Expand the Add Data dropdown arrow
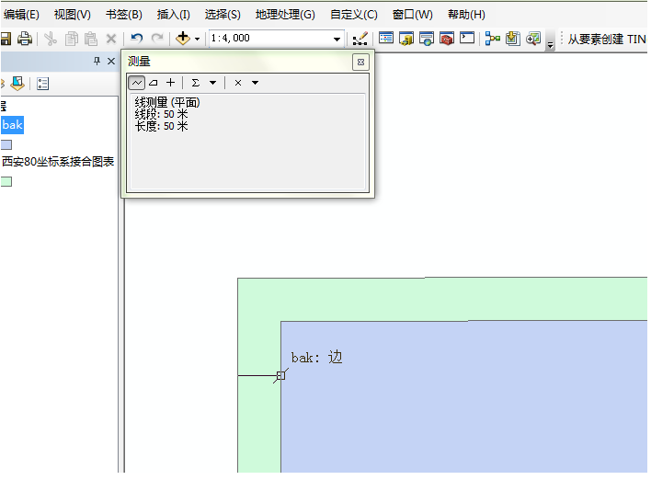 coord(197,40)
